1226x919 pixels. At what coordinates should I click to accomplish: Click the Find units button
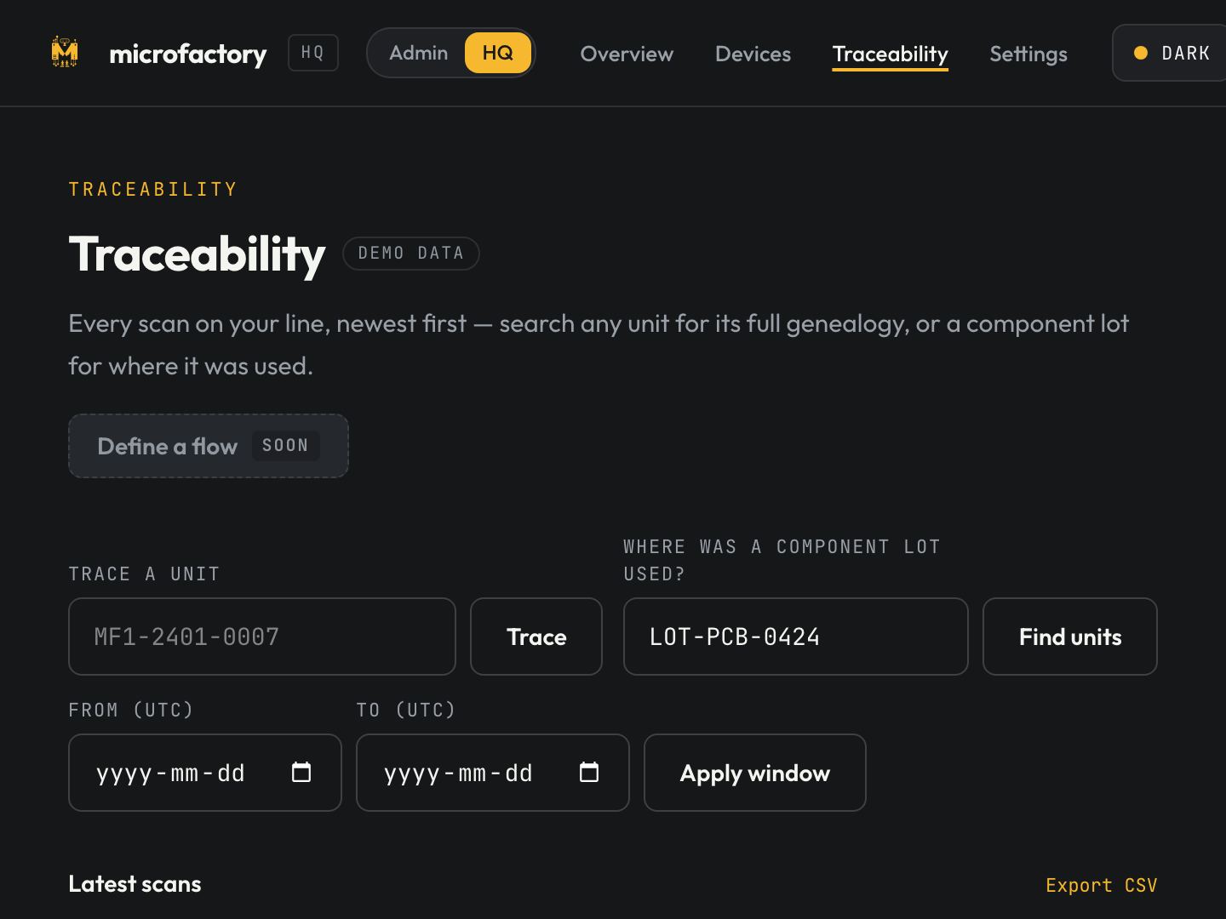pos(1069,636)
